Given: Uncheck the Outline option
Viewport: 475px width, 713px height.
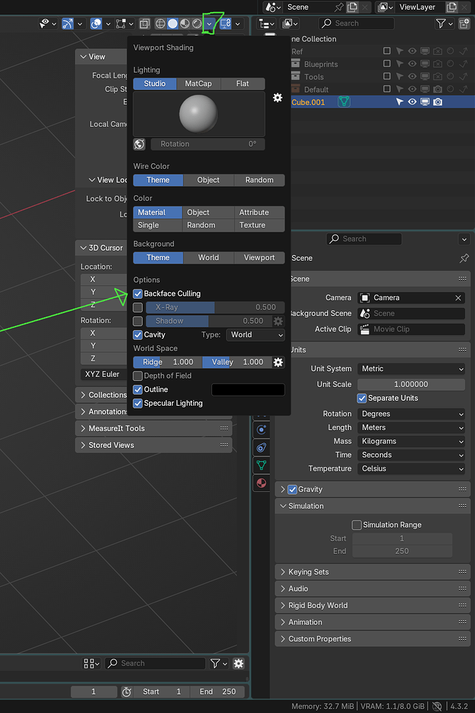Looking at the screenshot, I should [x=138, y=389].
